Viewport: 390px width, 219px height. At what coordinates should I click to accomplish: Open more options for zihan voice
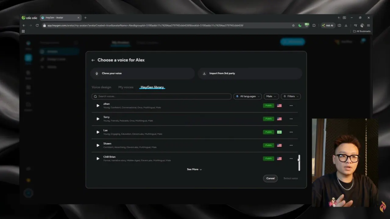click(x=291, y=106)
